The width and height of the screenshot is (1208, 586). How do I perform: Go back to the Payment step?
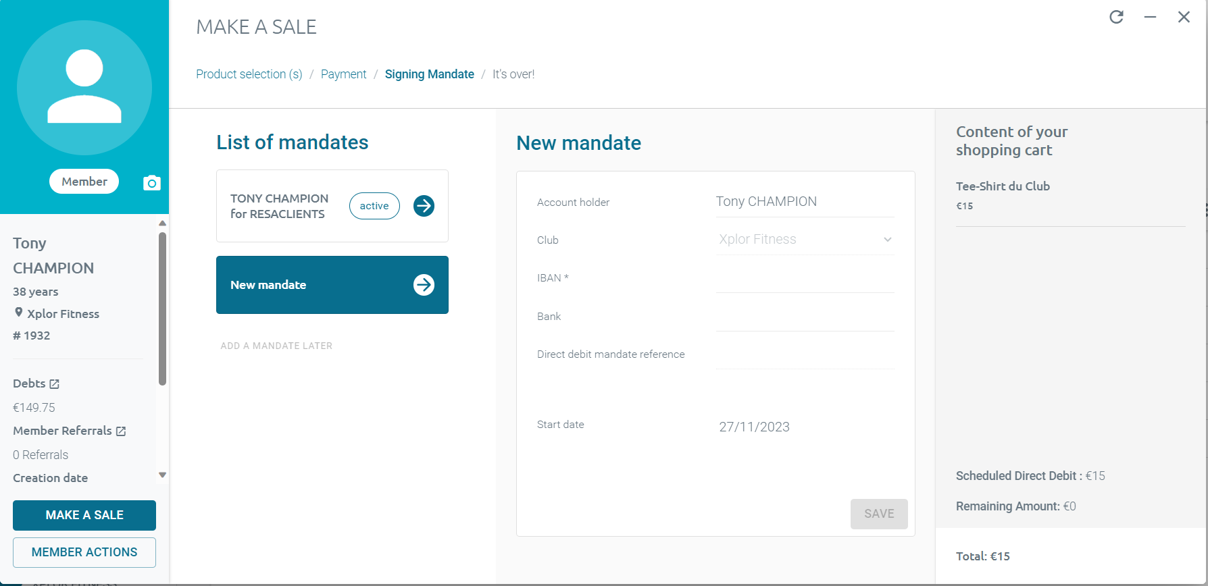coord(343,74)
